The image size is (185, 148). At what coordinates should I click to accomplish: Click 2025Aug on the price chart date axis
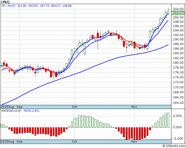7,107
